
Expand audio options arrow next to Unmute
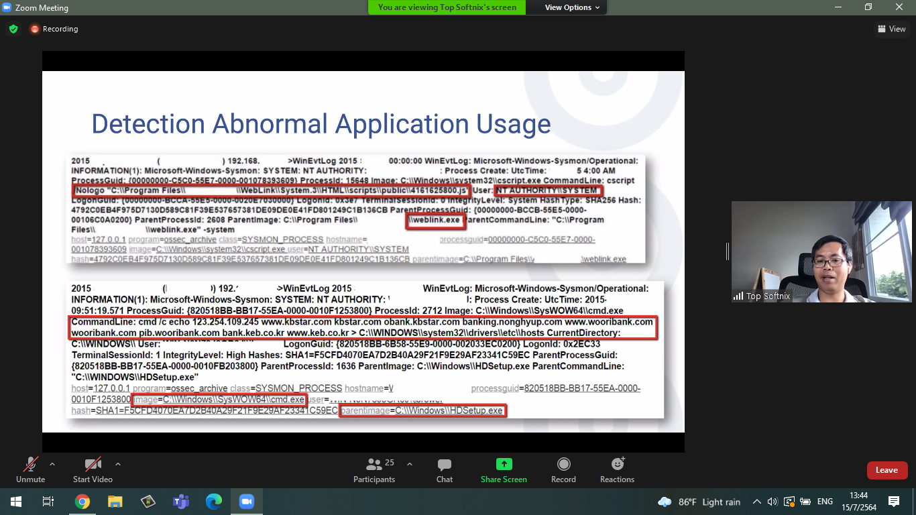(52, 464)
